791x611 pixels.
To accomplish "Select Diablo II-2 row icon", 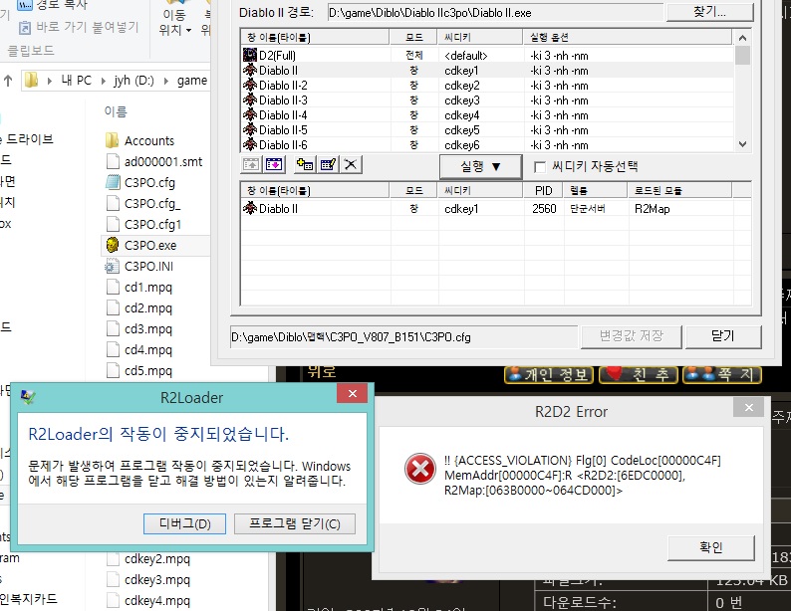I will (x=250, y=86).
